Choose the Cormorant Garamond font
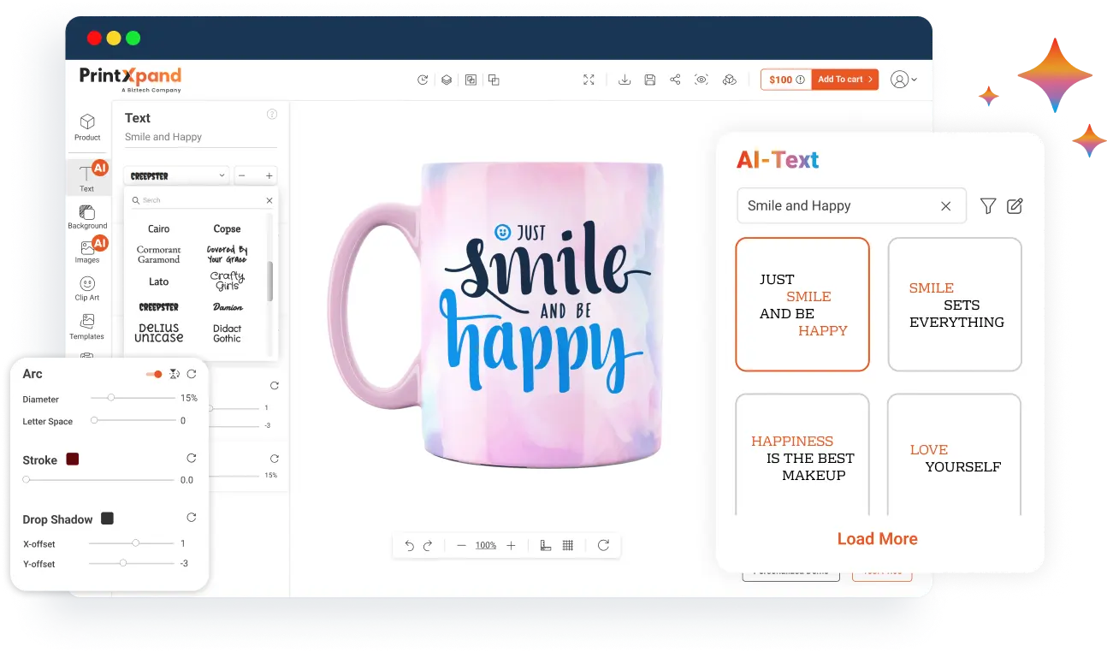The image size is (1107, 652). tap(158, 254)
